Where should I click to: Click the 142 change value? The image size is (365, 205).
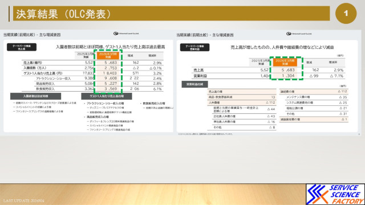pyautogui.click(x=136, y=84)
